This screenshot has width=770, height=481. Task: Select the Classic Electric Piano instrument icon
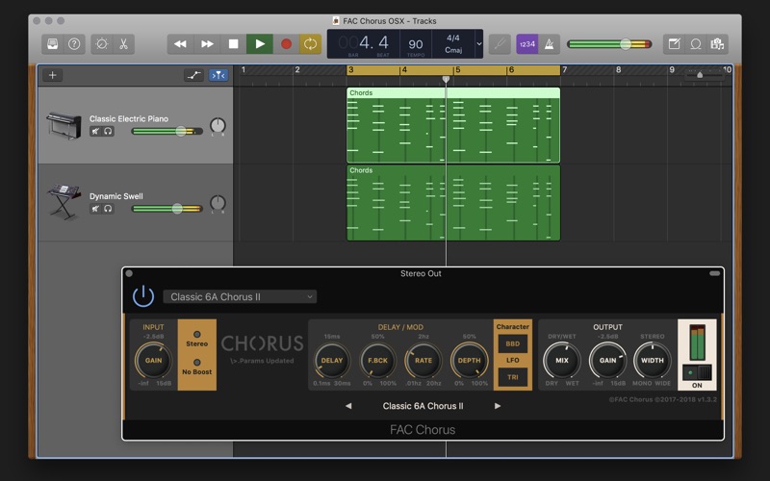[64, 125]
